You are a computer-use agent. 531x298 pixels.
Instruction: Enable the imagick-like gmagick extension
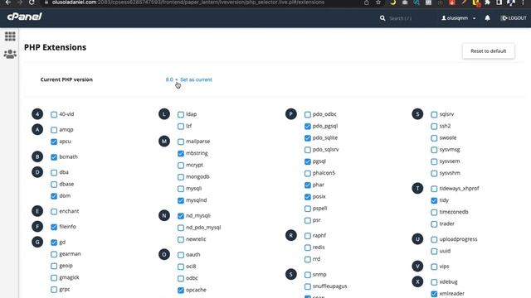[54, 278]
